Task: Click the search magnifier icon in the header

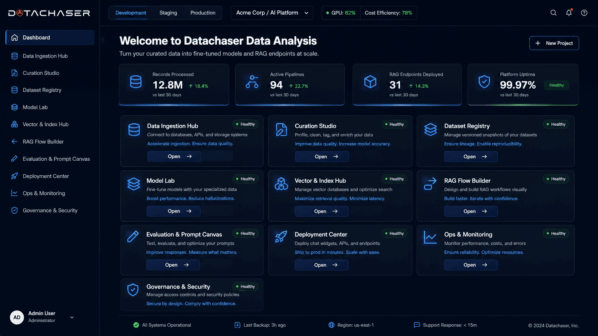Action: coord(553,13)
